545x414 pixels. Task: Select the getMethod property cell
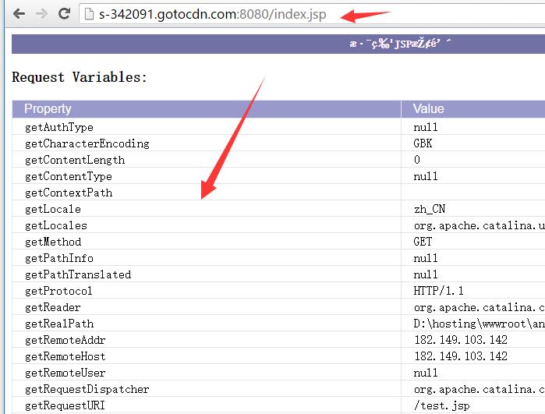[x=53, y=242]
